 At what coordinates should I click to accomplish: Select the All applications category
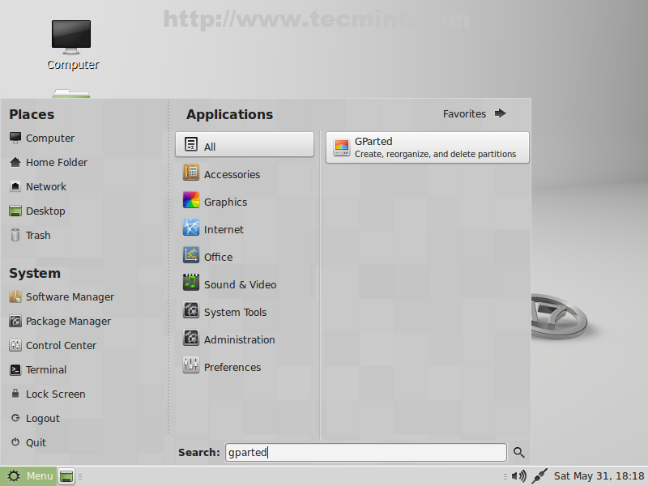click(245, 144)
